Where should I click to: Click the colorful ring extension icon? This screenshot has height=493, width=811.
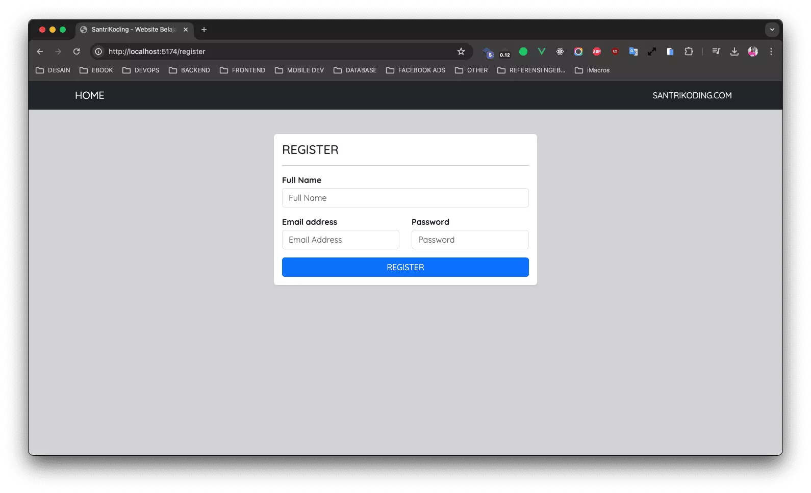click(x=578, y=51)
